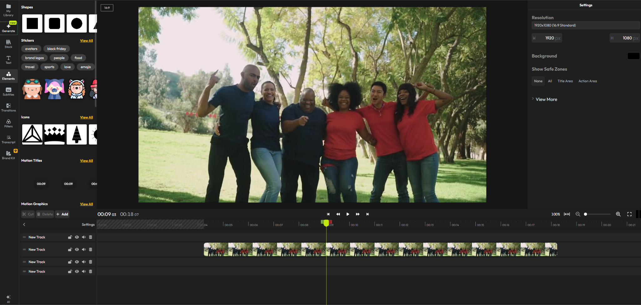Open the AI assistant icon

tap(8, 298)
